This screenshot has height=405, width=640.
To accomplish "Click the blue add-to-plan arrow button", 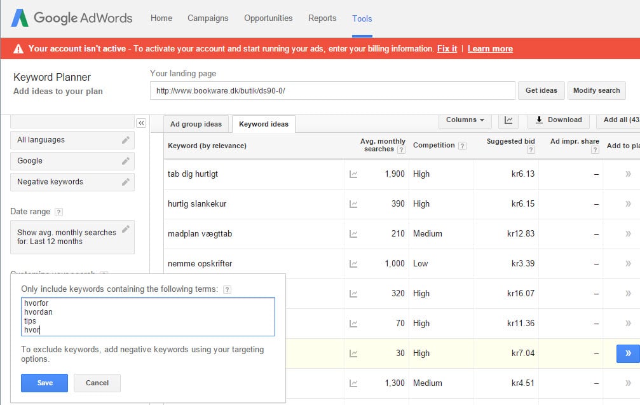I will [x=628, y=354].
